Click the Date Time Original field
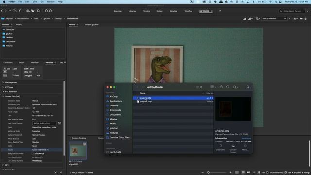 pyautogui.click(x=44, y=123)
